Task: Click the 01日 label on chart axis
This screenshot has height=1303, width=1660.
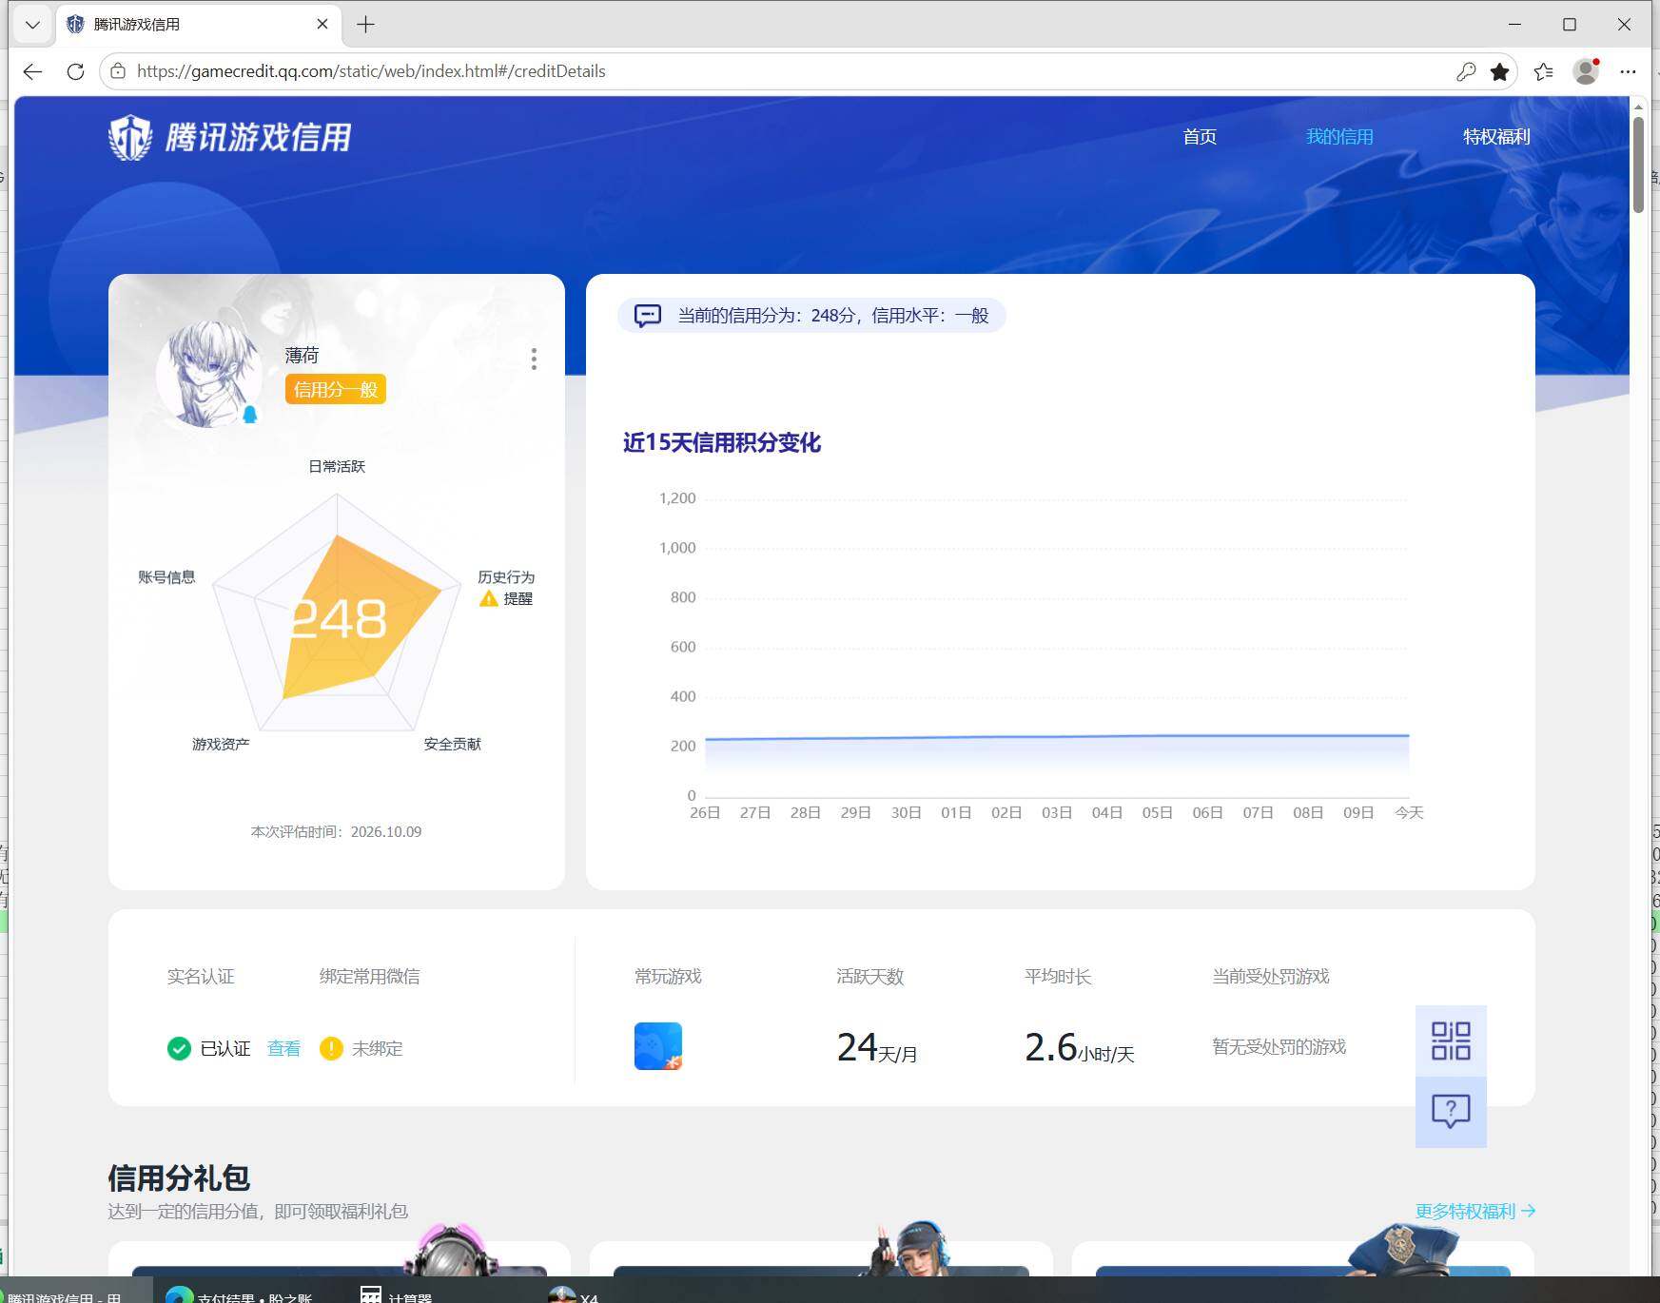Action: coord(956,812)
